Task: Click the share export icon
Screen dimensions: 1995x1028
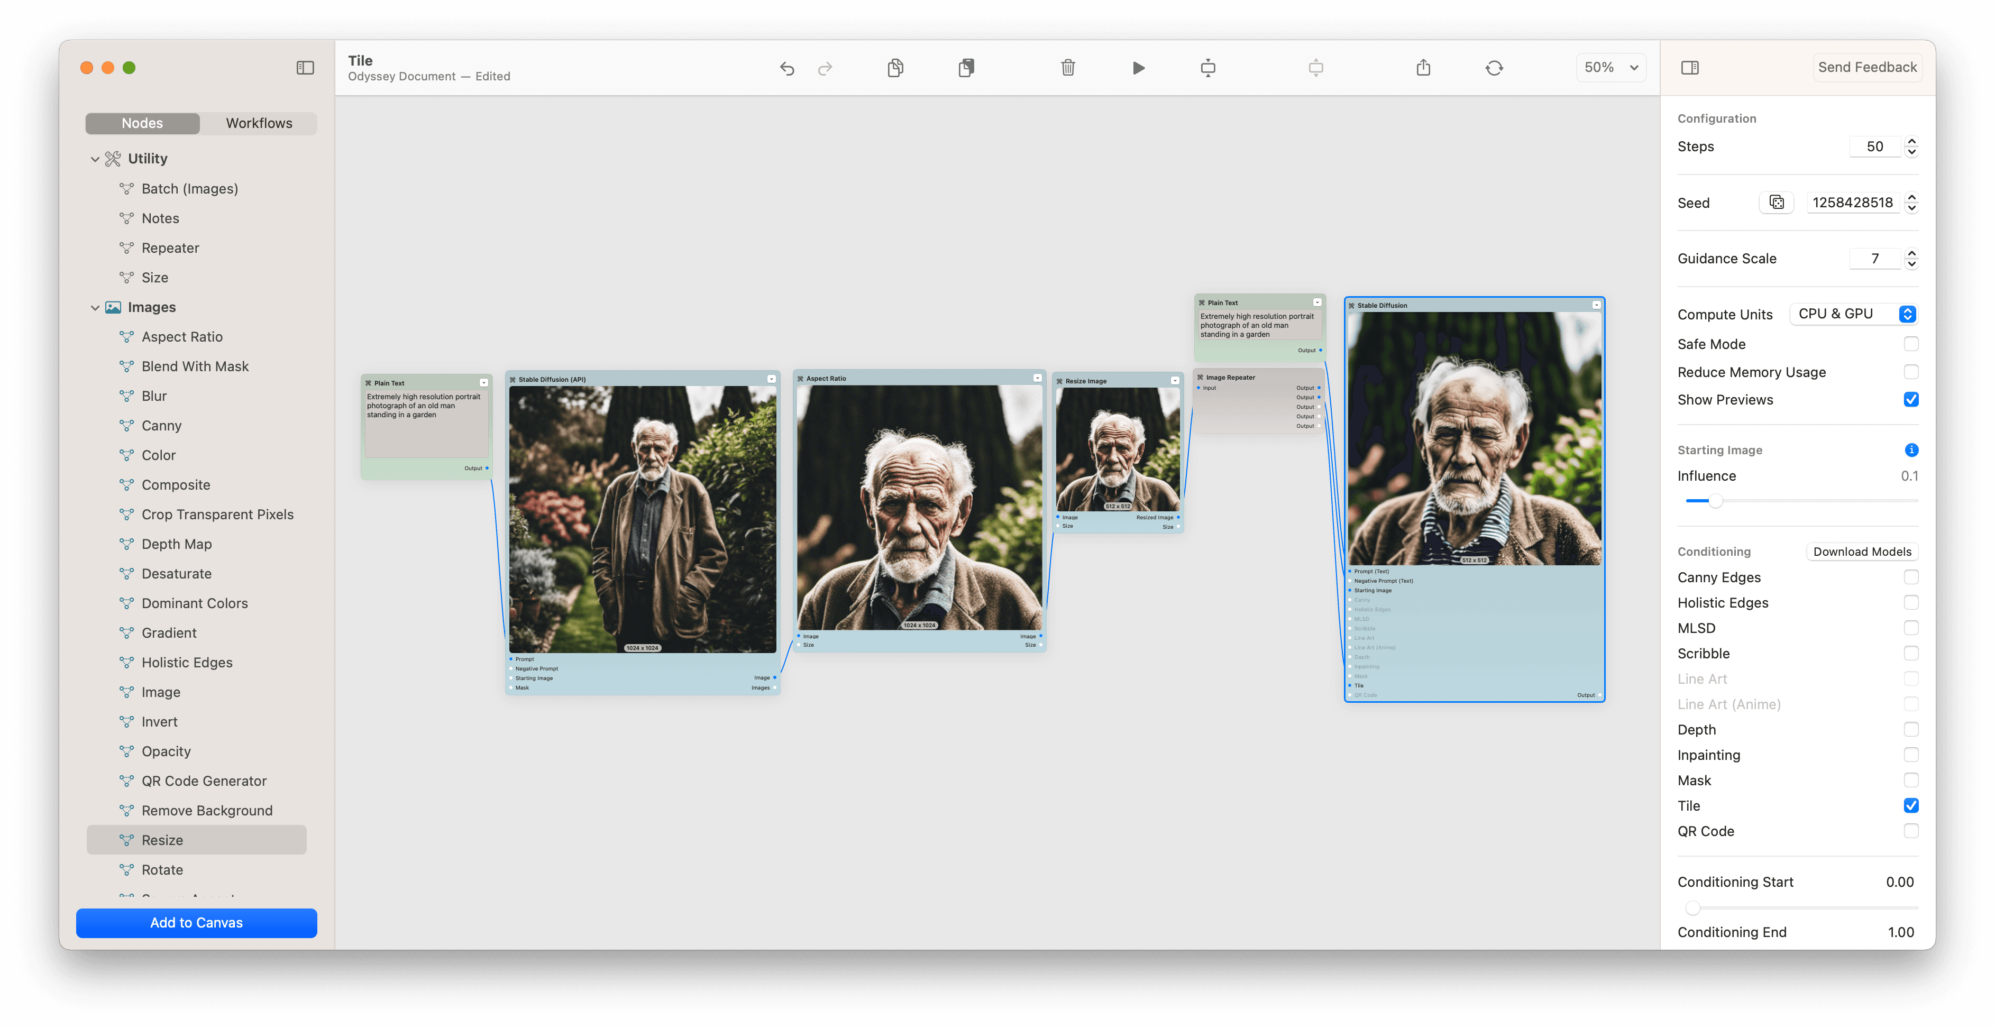Action: (x=1423, y=68)
